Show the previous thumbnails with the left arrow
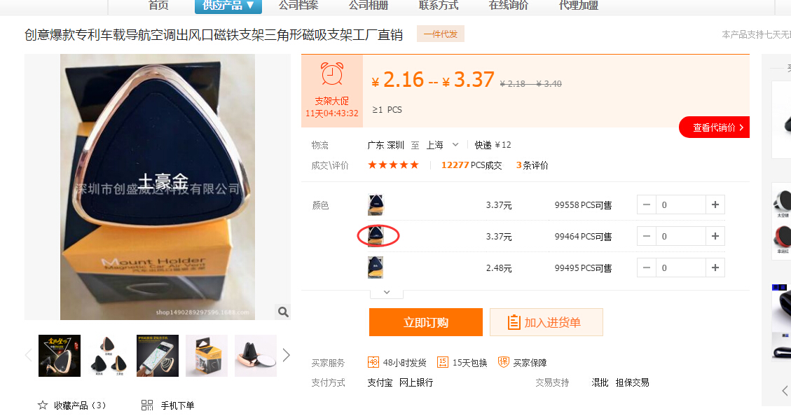 coord(29,356)
